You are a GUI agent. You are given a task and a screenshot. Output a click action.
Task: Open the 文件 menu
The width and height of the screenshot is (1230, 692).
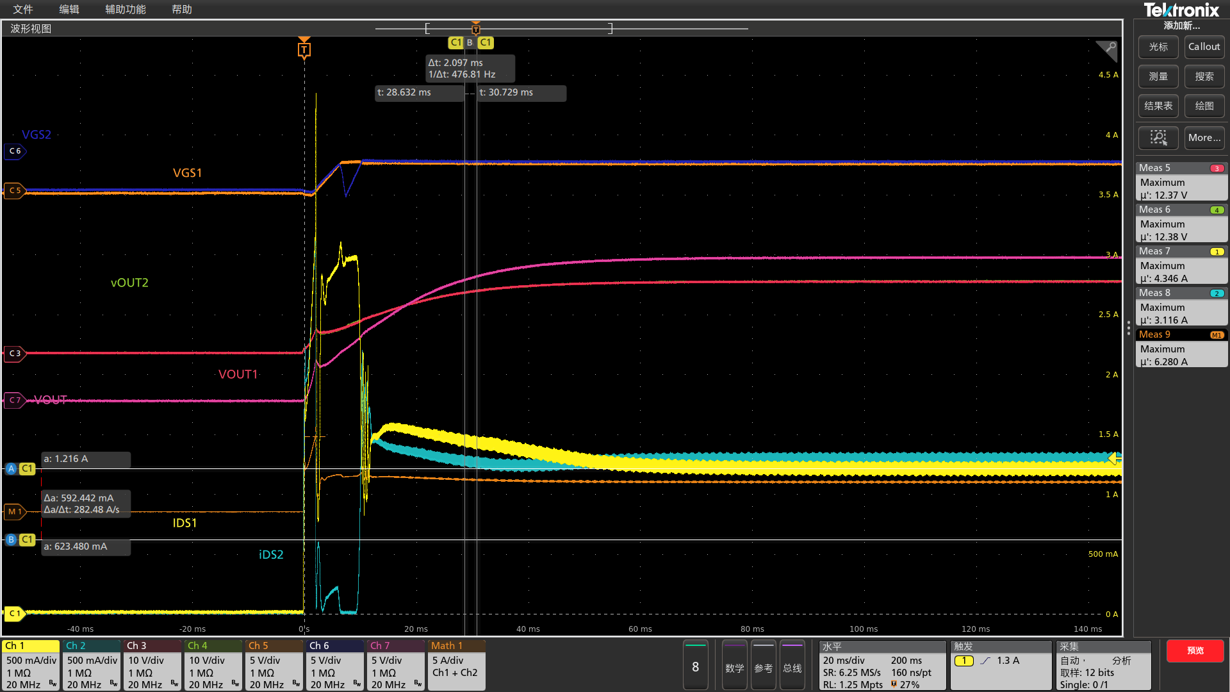(x=23, y=10)
